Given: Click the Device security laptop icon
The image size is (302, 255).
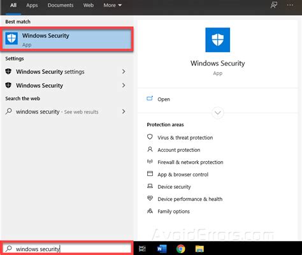Looking at the screenshot, I should (x=150, y=186).
